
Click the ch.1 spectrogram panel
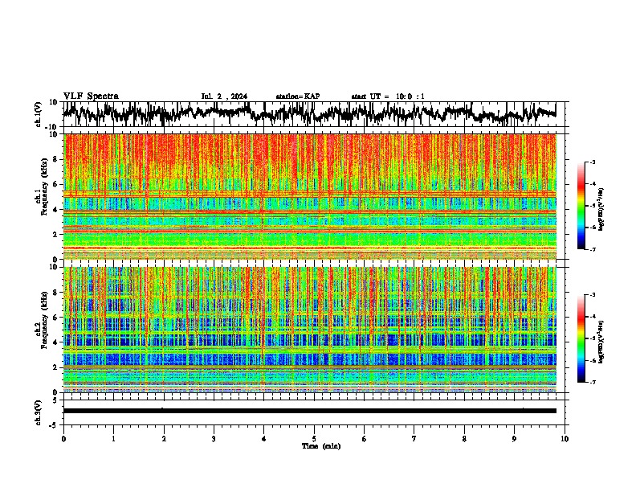pyautogui.click(x=310, y=196)
